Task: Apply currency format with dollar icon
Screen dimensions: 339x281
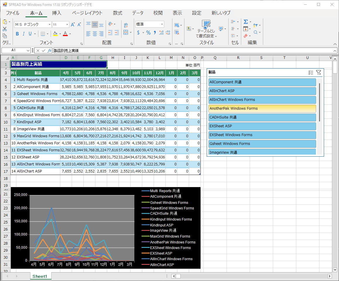Action: (138, 33)
